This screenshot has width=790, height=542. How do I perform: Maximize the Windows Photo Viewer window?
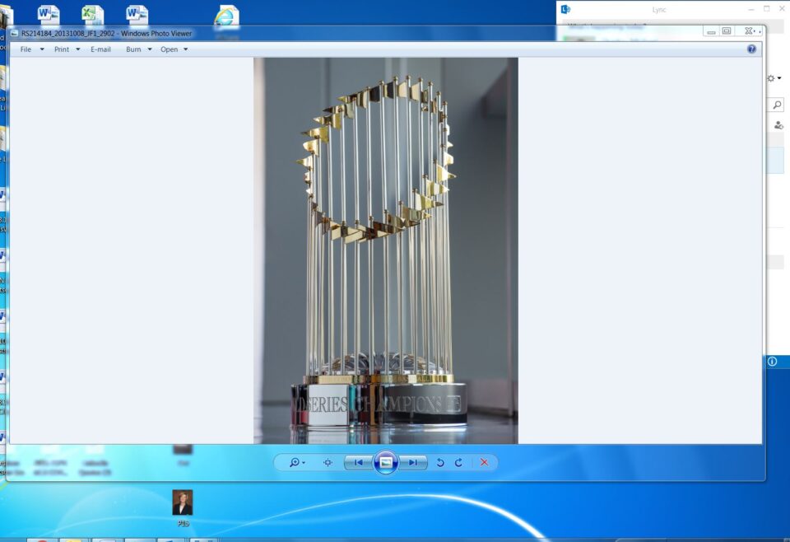pos(727,31)
